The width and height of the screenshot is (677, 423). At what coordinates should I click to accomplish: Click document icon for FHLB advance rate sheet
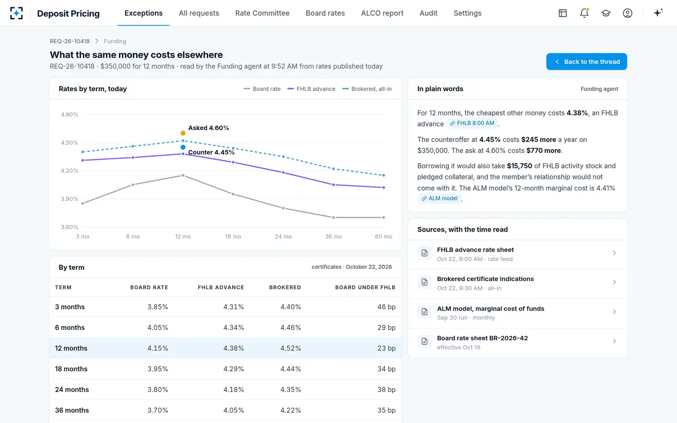pyautogui.click(x=425, y=253)
